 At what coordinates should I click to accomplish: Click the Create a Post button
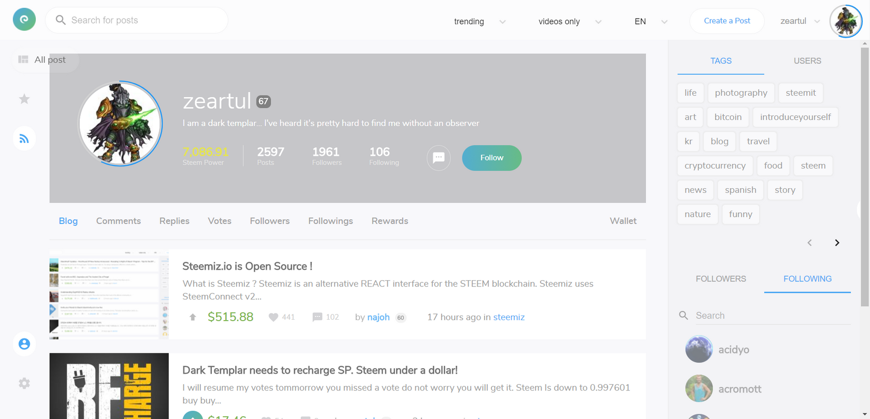tap(727, 21)
